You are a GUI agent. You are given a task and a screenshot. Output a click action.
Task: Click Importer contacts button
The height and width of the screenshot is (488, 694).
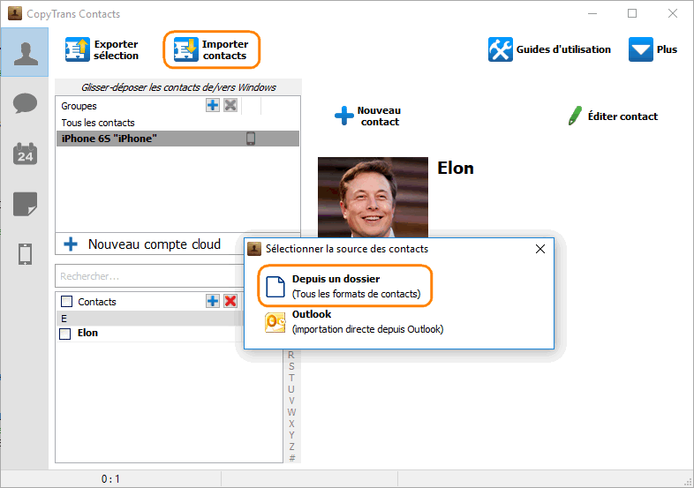212,49
